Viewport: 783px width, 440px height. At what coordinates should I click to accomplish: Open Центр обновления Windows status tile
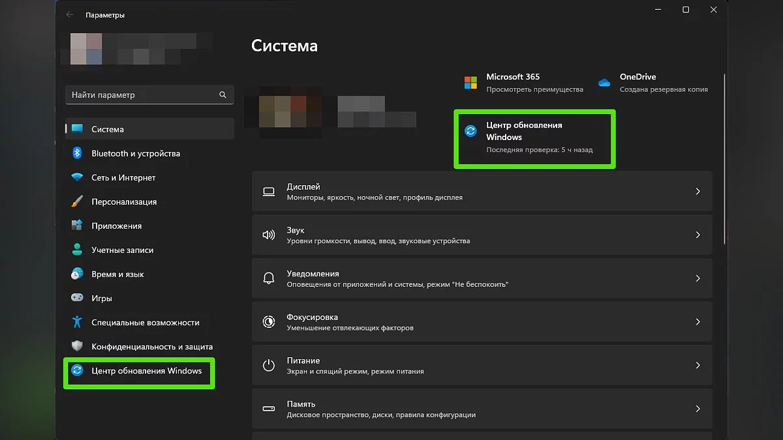point(534,138)
